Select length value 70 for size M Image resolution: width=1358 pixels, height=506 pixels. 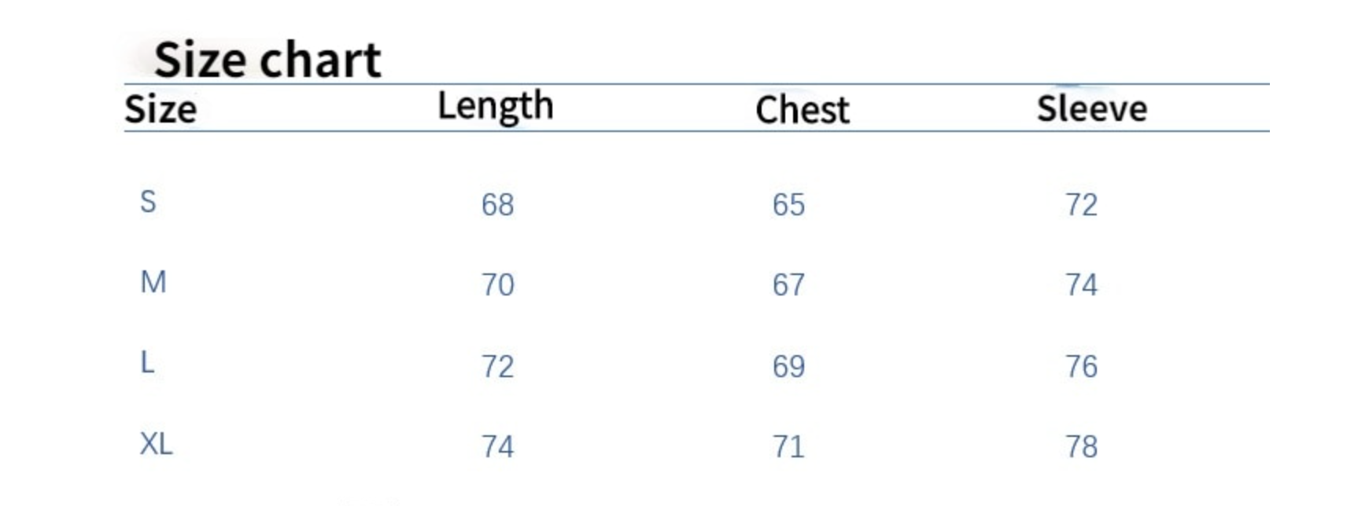[x=497, y=284]
